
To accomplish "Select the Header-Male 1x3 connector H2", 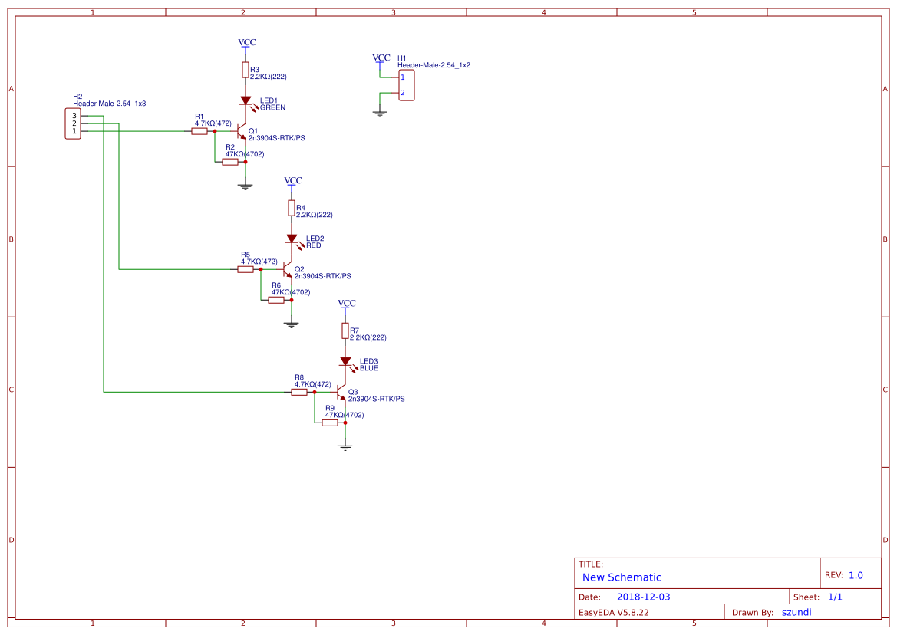I will pyautogui.click(x=73, y=123).
